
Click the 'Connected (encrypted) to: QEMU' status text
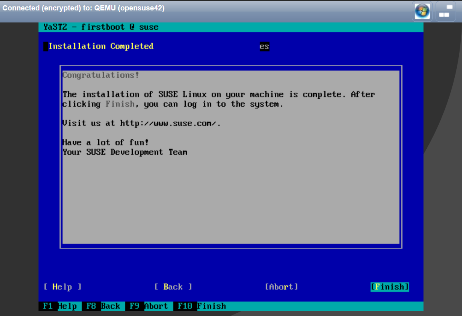click(83, 8)
